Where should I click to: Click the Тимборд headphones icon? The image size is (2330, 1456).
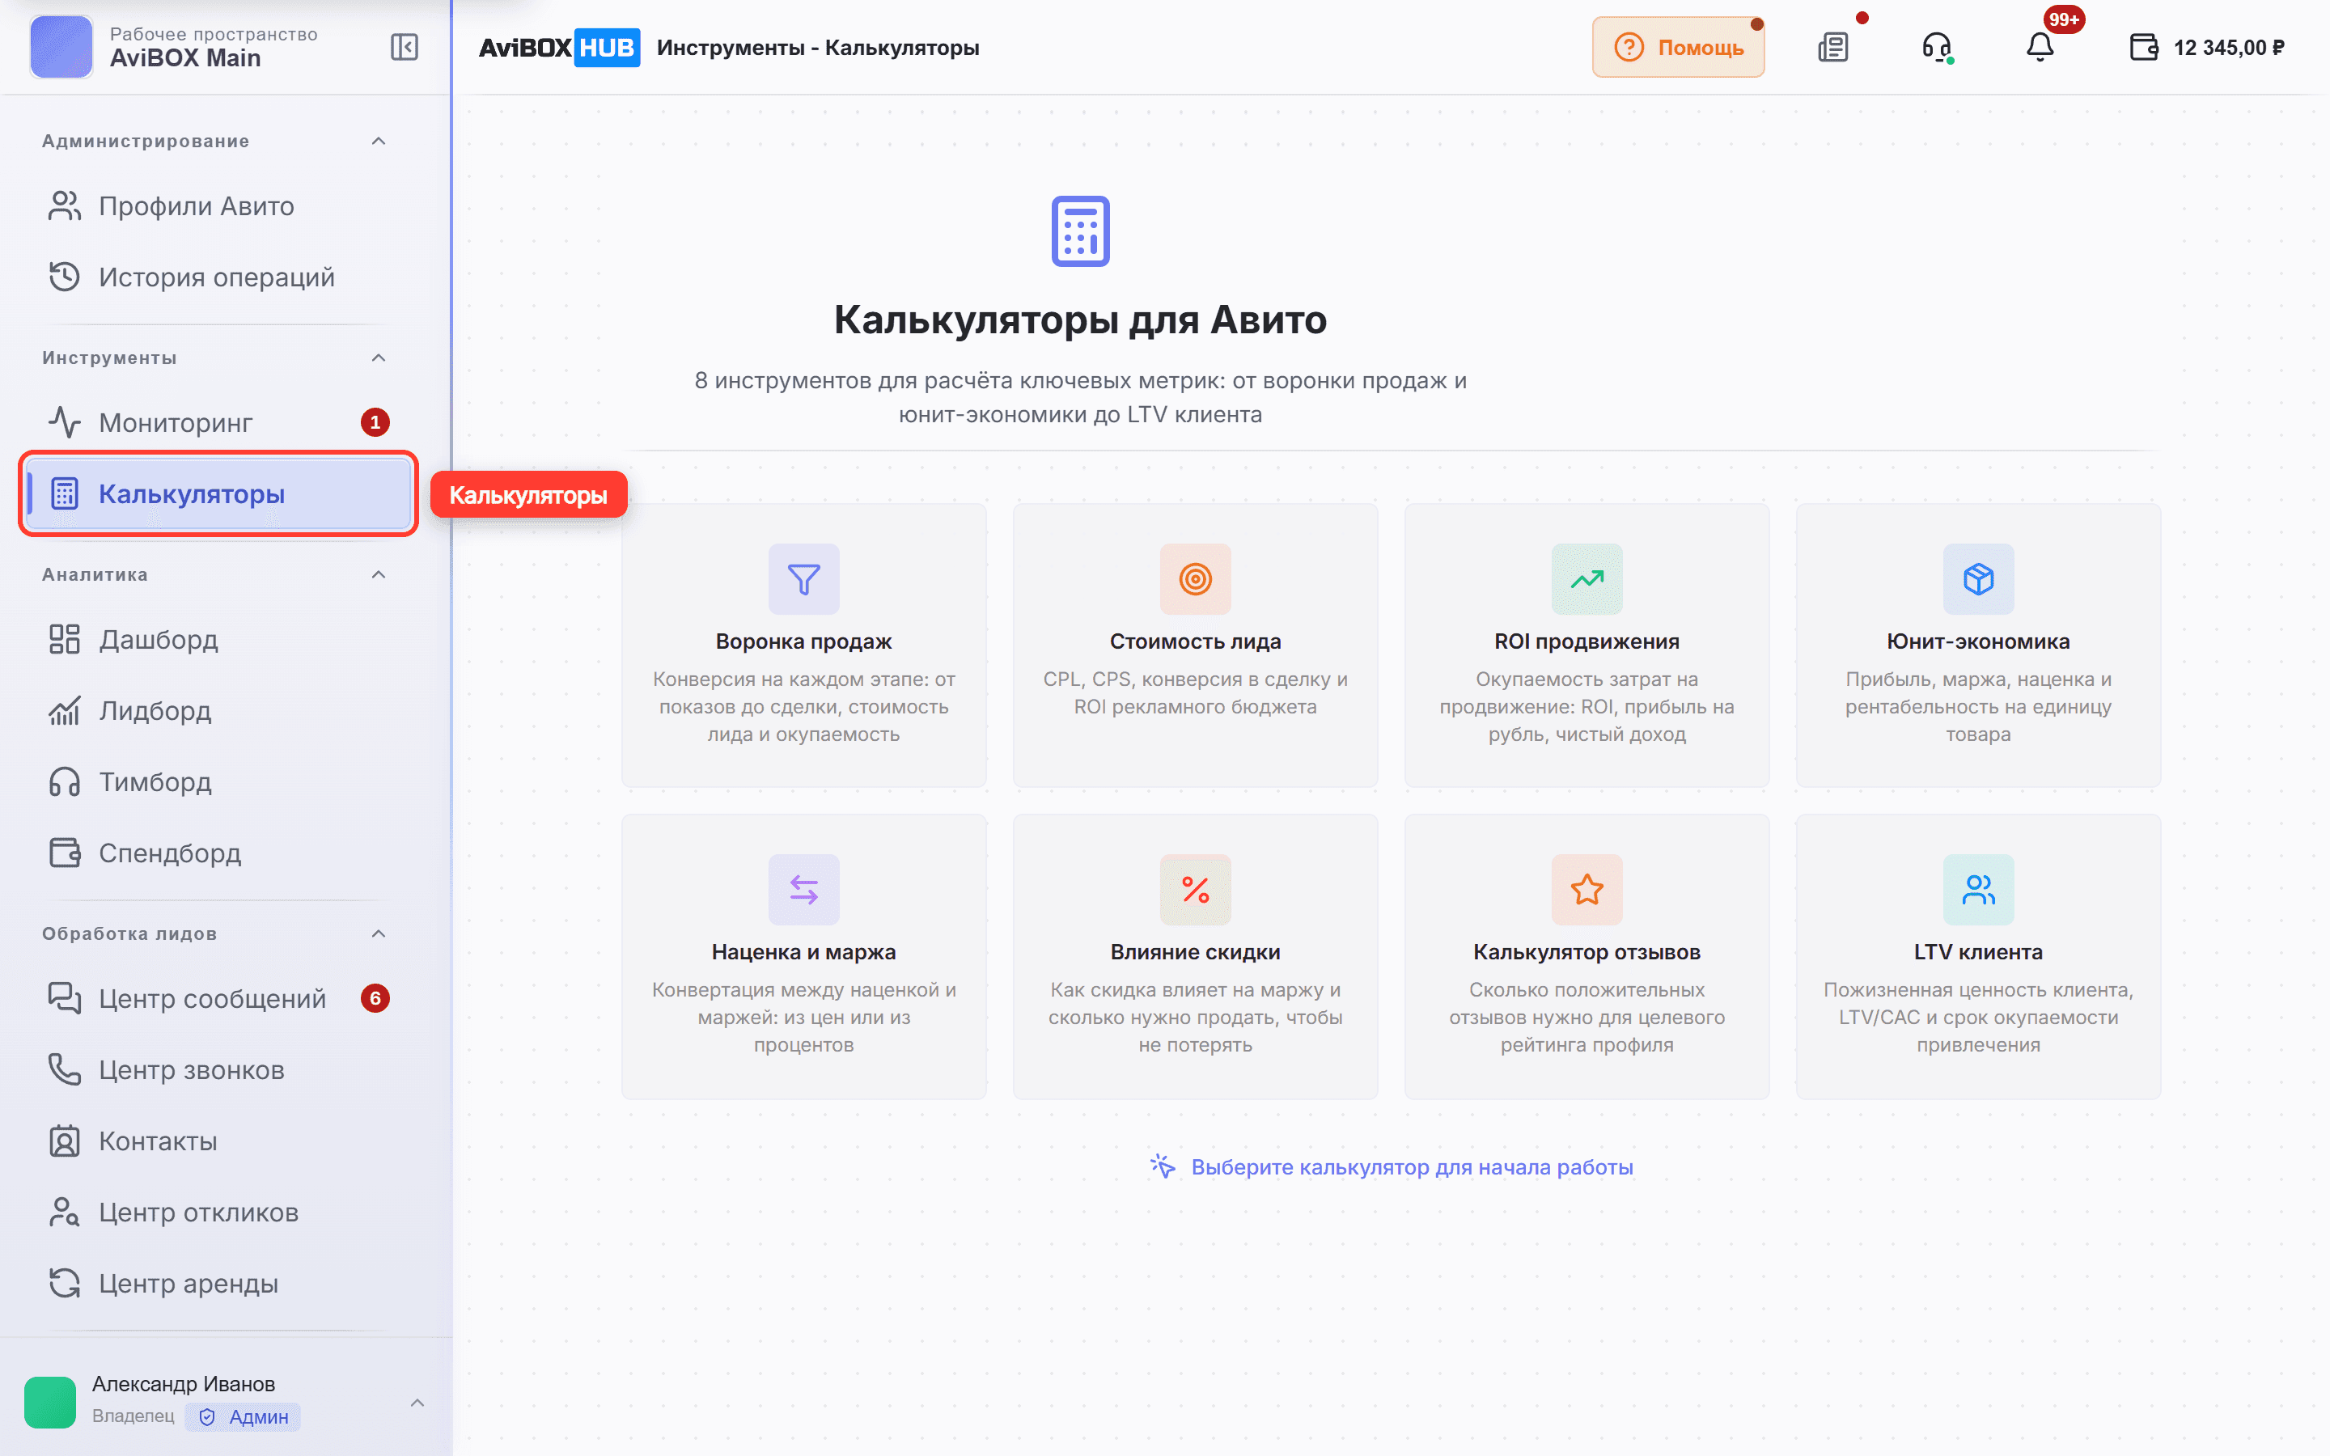pos(65,782)
